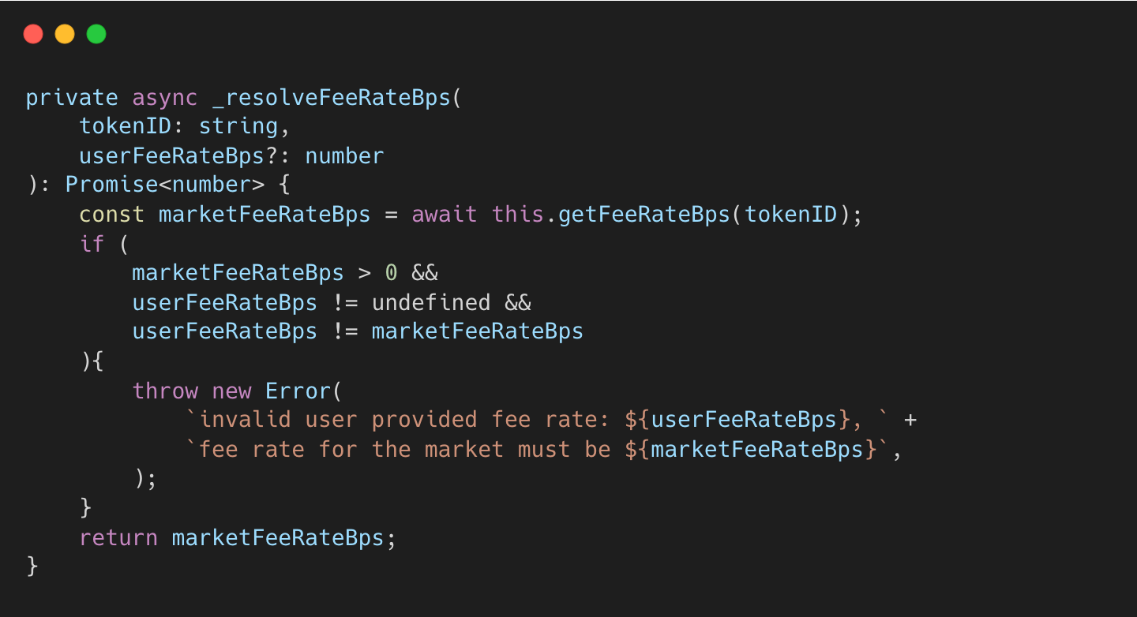The height and width of the screenshot is (617, 1137).
Task: Click the green maximize window dot
Action: click(96, 34)
